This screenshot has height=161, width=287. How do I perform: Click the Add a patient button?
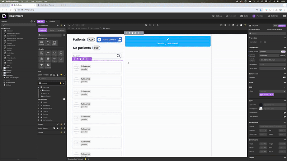point(107,40)
